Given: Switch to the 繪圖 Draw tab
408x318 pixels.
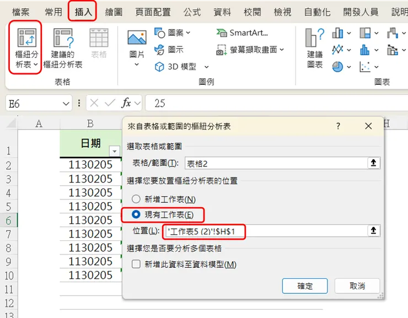Looking at the screenshot, I should click(x=114, y=12).
